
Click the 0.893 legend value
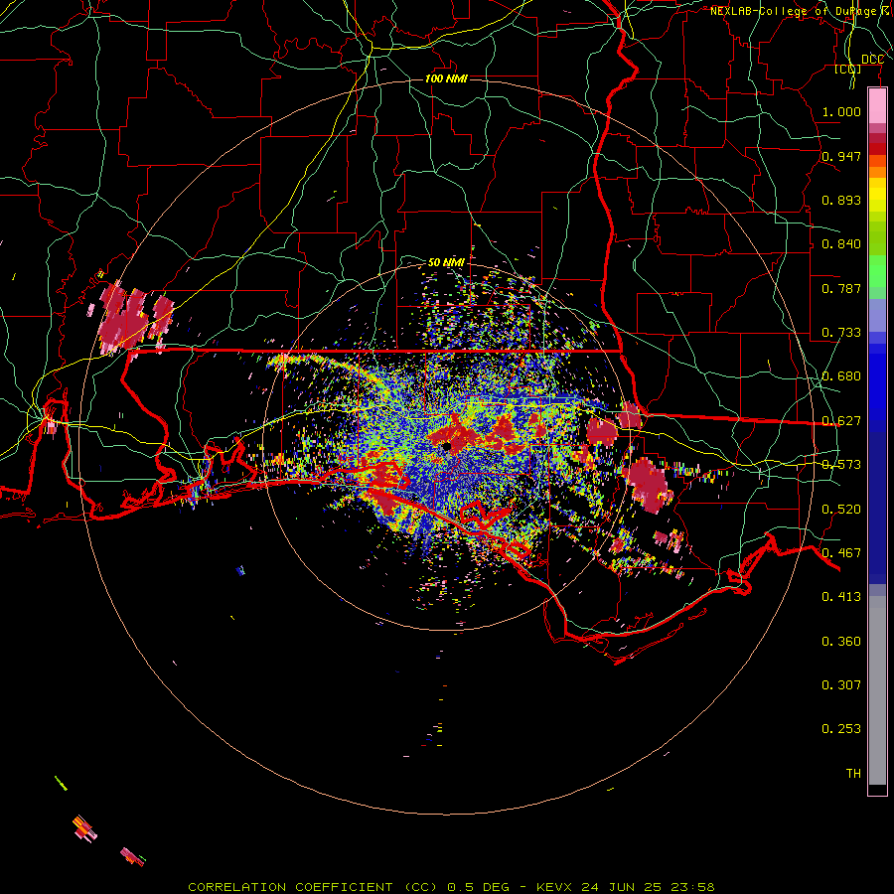[x=841, y=200]
